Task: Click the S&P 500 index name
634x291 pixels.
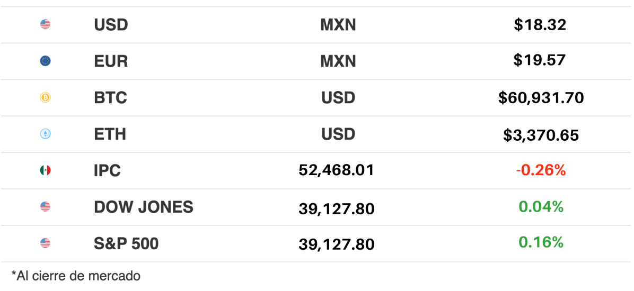Action: point(126,243)
